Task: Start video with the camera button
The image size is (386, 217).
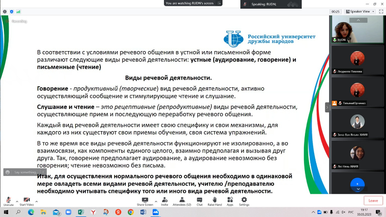Action: click(27, 200)
